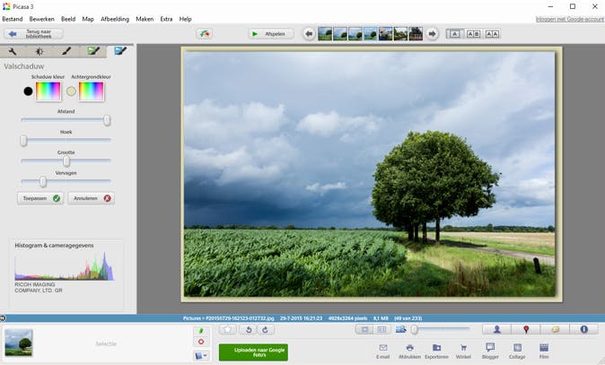
Task: Show the people panel with person icon
Action: point(497,329)
